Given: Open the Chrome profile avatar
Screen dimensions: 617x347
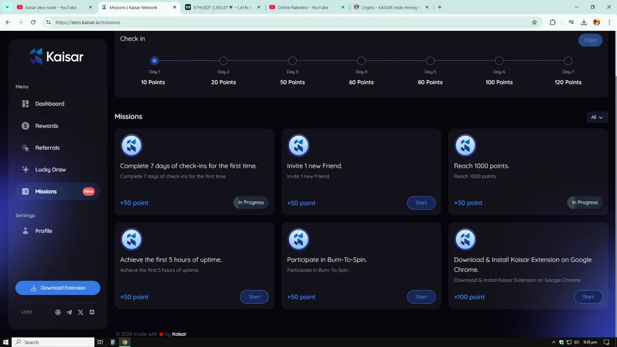Looking at the screenshot, I should pyautogui.click(x=597, y=22).
